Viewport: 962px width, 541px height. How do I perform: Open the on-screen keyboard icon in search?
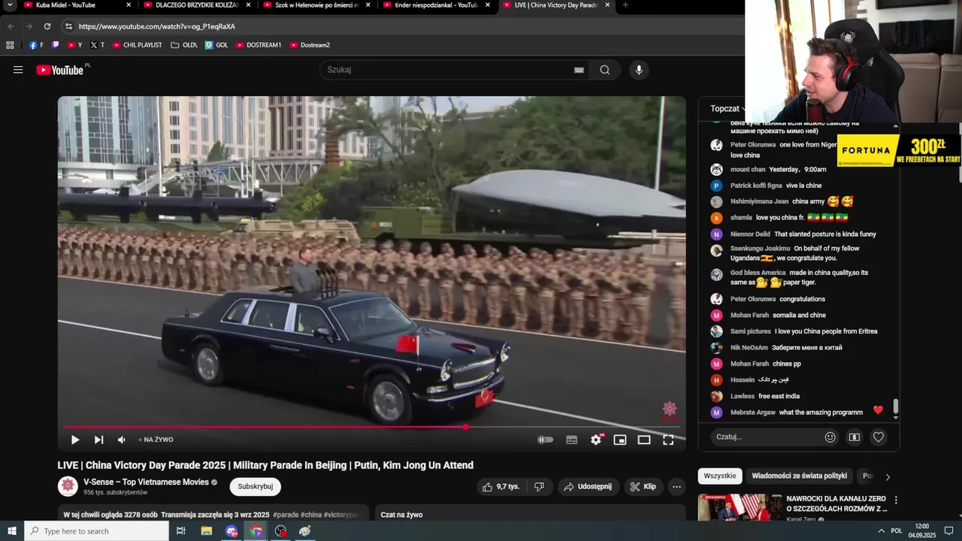click(x=579, y=70)
